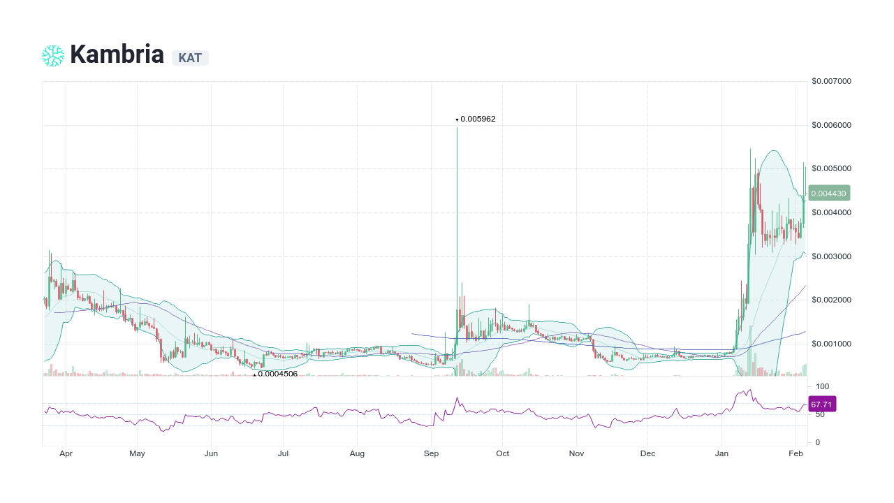Click the high price marker 0.005962
The width and height of the screenshot is (894, 503).
tap(476, 119)
